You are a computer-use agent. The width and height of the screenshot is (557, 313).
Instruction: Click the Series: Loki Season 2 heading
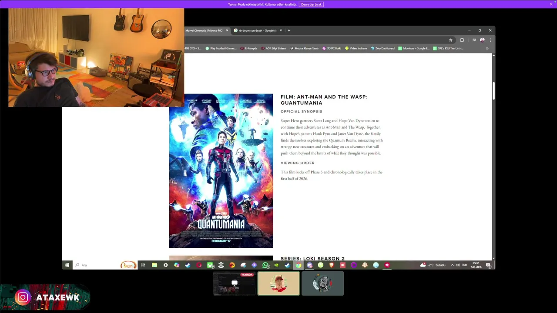pos(312,258)
